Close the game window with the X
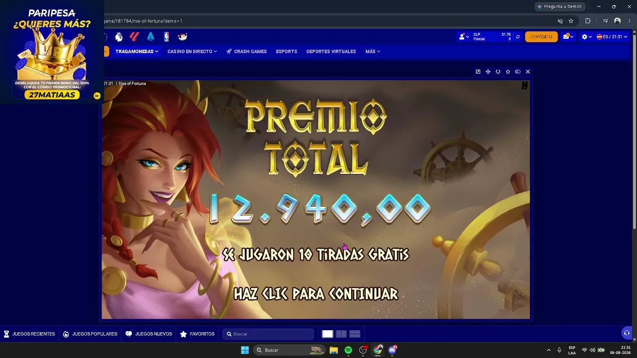 tap(528, 72)
